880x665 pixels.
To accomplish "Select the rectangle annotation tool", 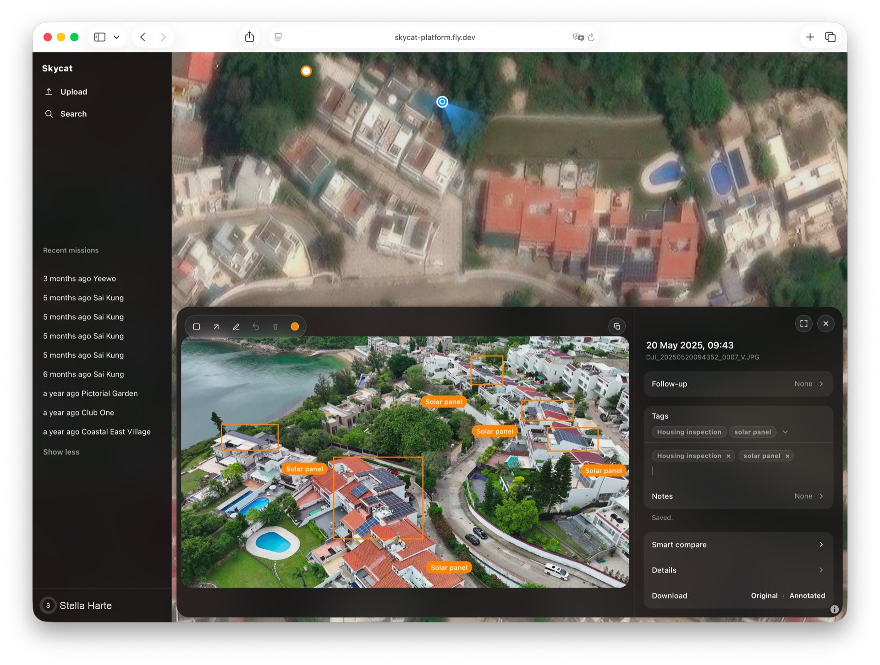I will click(x=196, y=327).
